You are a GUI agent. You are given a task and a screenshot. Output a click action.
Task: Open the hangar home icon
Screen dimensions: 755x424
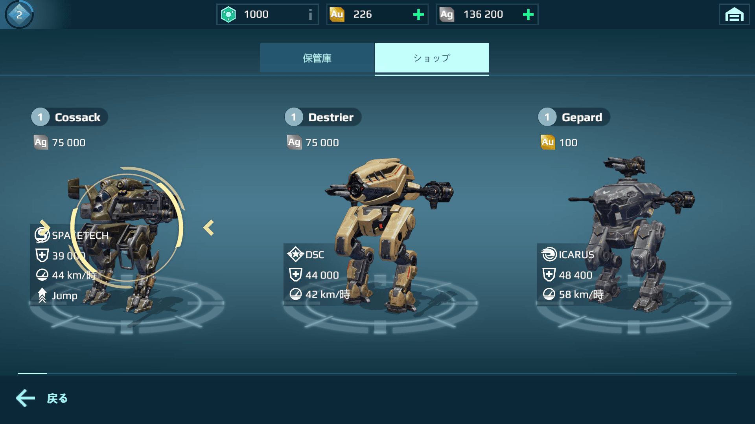click(x=734, y=15)
